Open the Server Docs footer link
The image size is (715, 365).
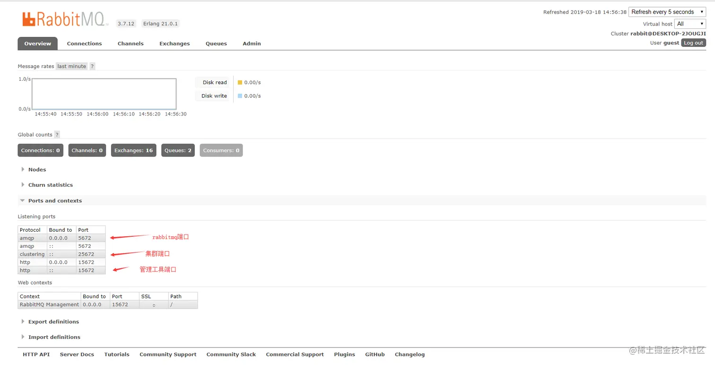pos(77,354)
